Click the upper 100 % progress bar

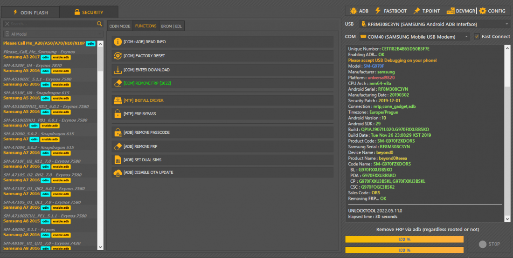(x=404, y=239)
